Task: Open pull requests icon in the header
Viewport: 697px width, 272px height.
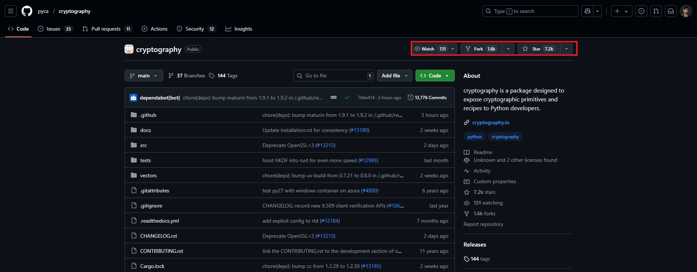Action: point(656,11)
